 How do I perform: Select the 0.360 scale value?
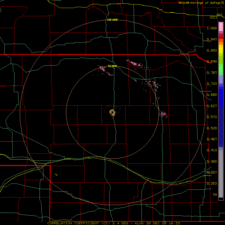(212, 161)
